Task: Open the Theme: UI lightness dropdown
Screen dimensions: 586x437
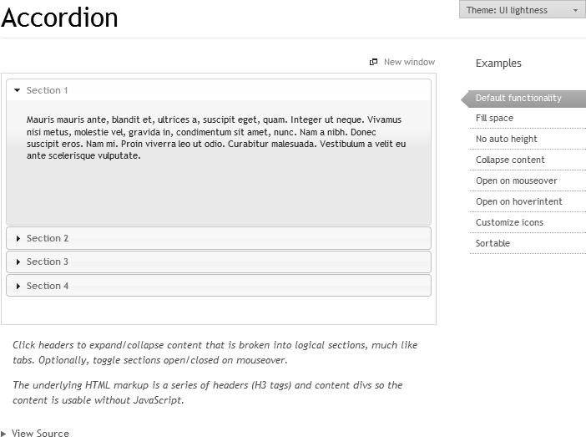Action: (x=522, y=10)
